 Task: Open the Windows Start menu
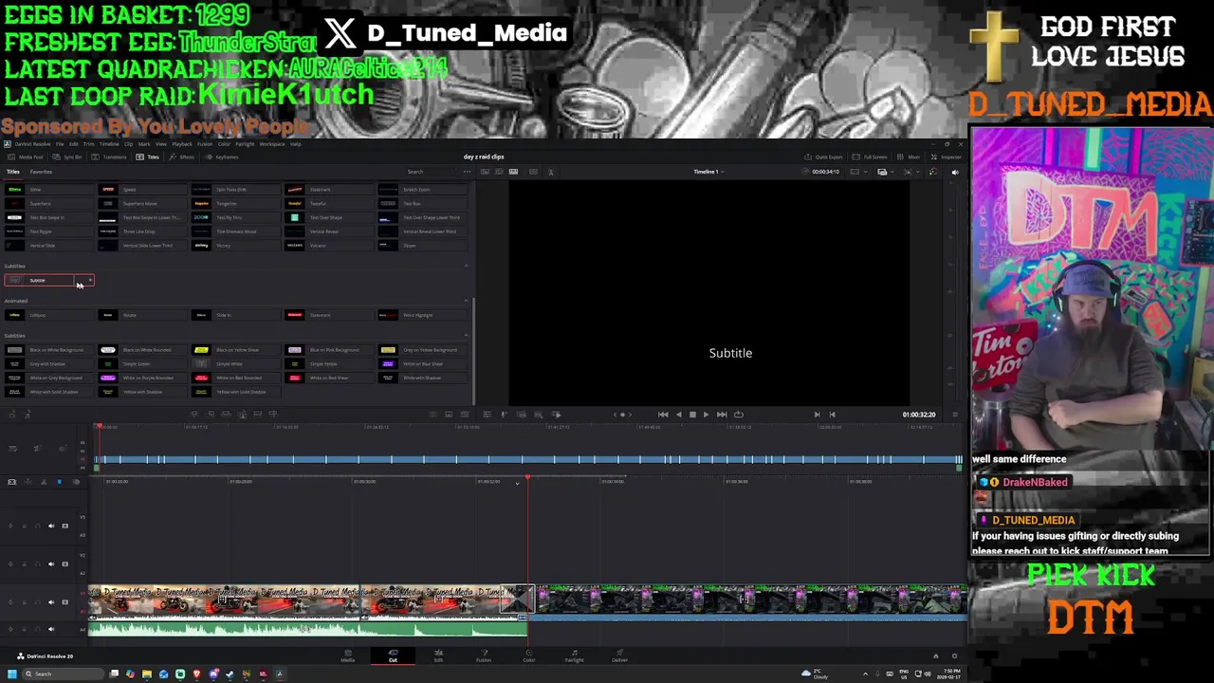[11, 674]
